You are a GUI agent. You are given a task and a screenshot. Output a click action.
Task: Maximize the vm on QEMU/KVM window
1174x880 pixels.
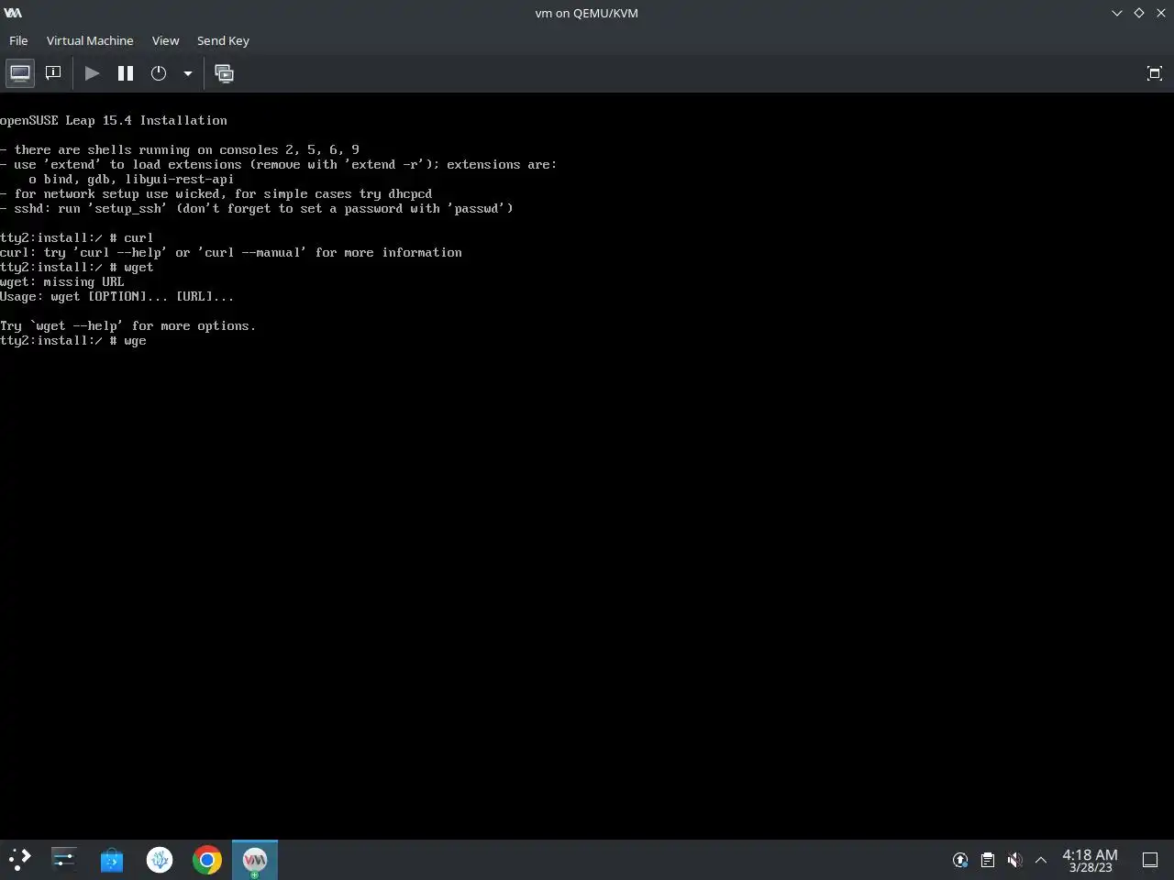[1139, 13]
